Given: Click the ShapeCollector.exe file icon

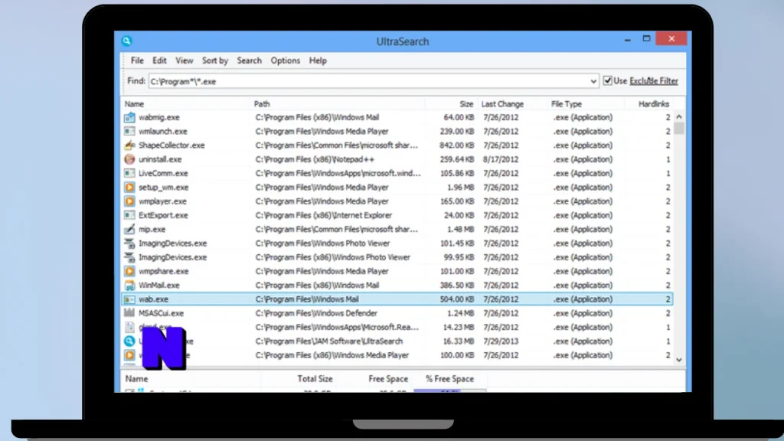Looking at the screenshot, I should pyautogui.click(x=129, y=145).
